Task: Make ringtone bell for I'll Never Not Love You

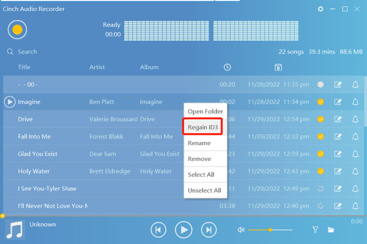Action: coord(355,206)
